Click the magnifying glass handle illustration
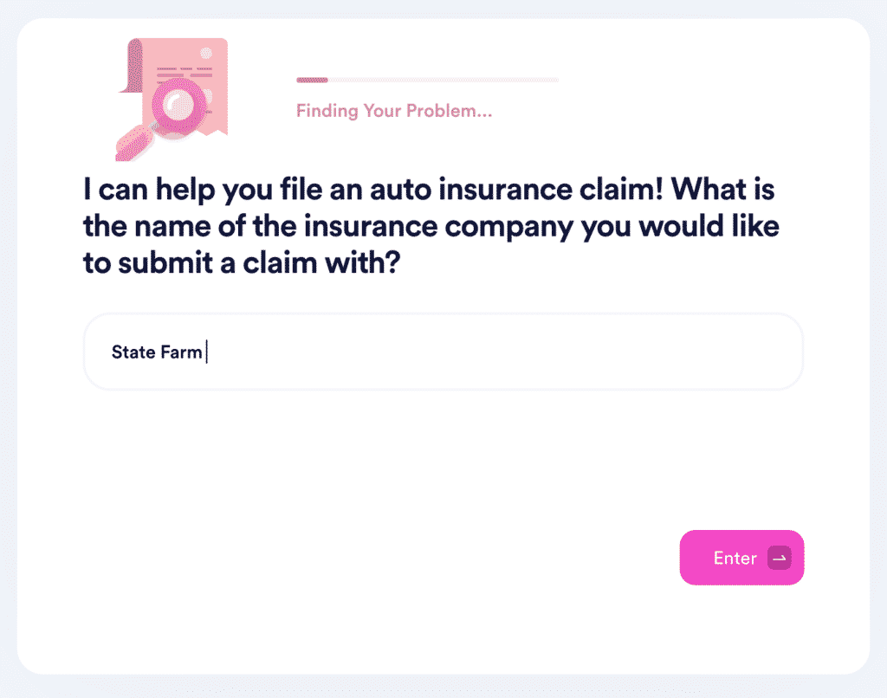Viewport: 887px width, 698px height. (134, 144)
